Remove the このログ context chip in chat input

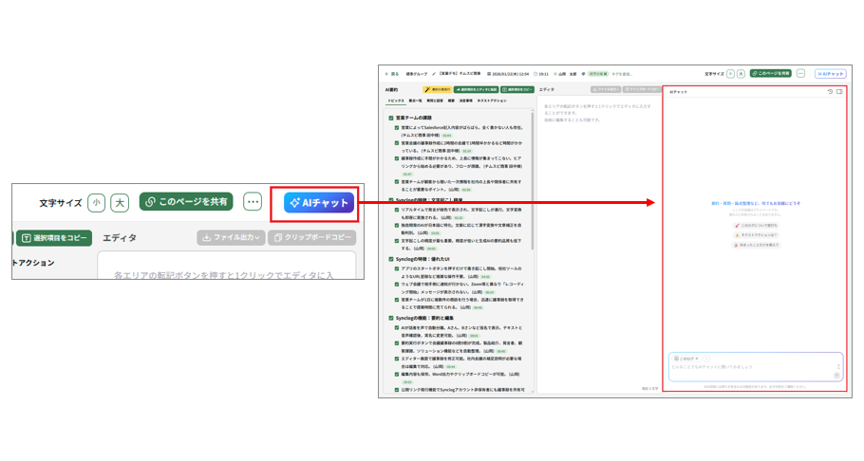(x=697, y=359)
